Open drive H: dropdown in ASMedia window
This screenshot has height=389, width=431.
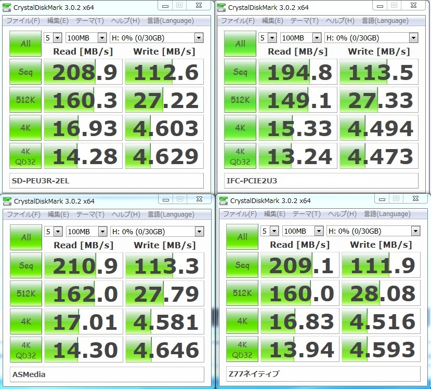(157, 232)
